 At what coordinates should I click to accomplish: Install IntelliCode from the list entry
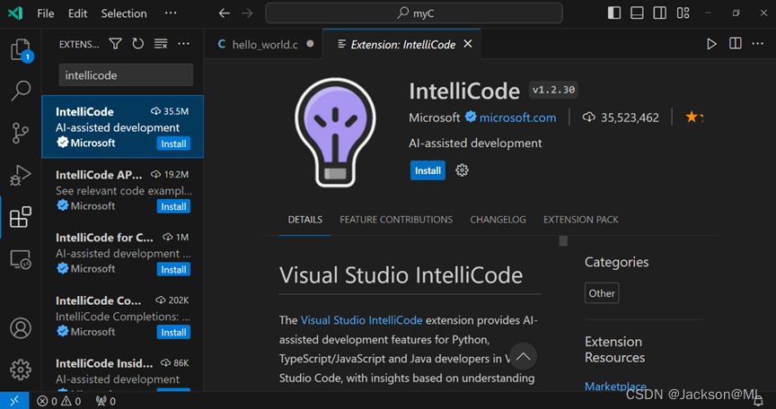173,144
